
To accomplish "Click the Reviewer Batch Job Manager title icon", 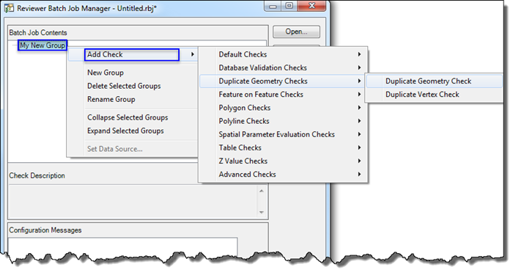I will pos(9,8).
